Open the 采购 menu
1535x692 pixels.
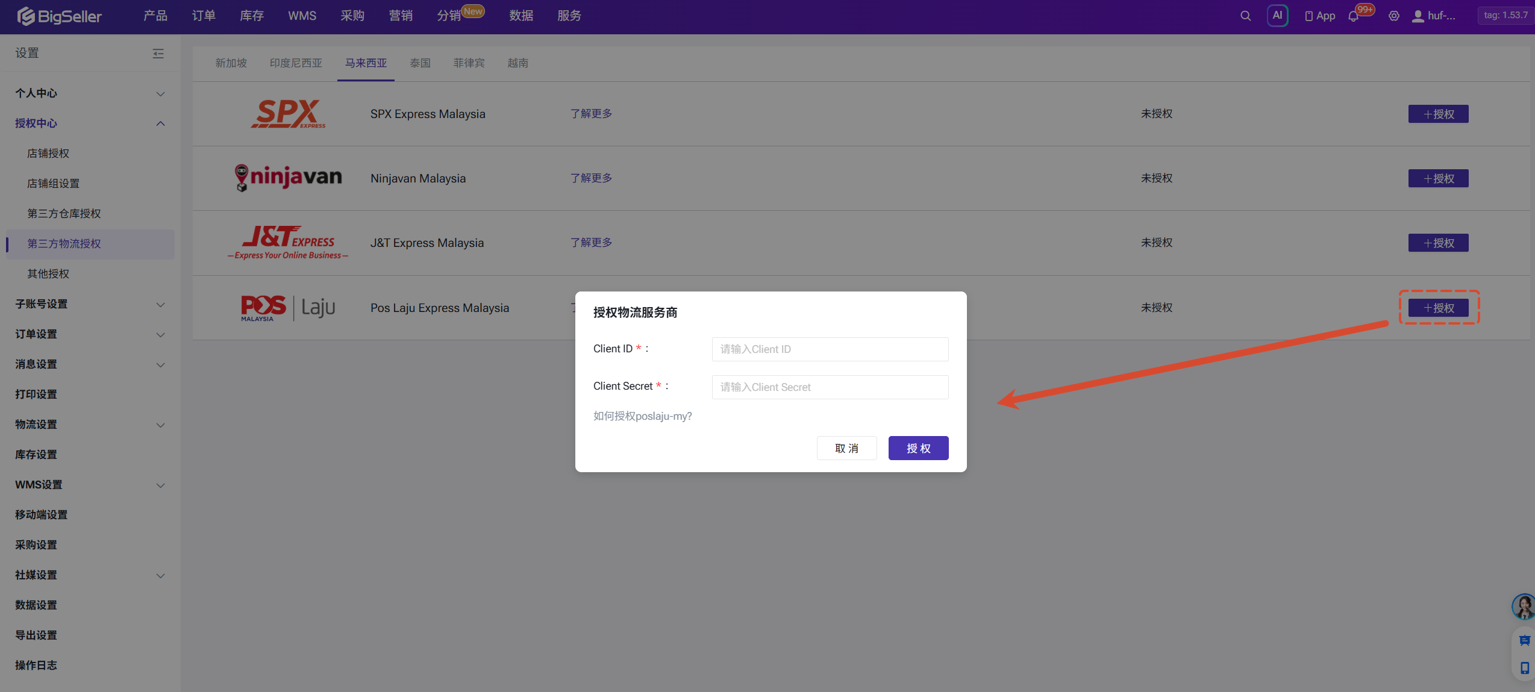pyautogui.click(x=352, y=16)
